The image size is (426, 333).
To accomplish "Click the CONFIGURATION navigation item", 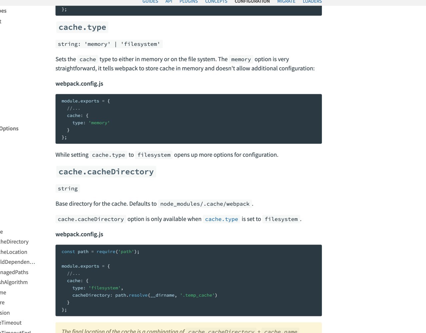I will tap(252, 2).
